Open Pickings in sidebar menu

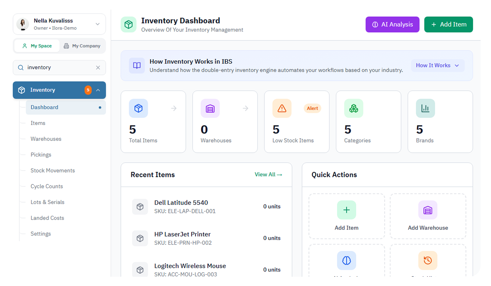coord(41,155)
